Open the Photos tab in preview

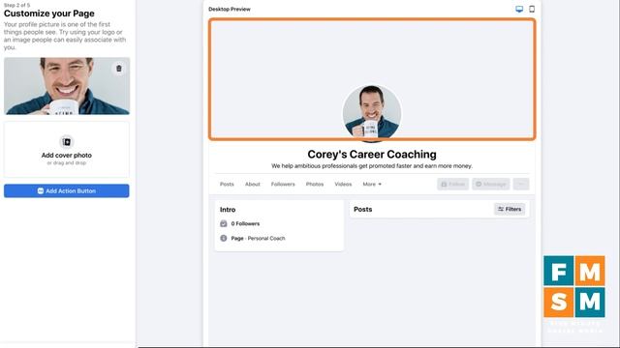[x=315, y=185]
